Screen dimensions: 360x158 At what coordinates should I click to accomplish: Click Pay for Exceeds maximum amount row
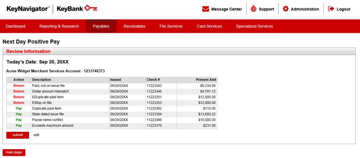pos(19,126)
